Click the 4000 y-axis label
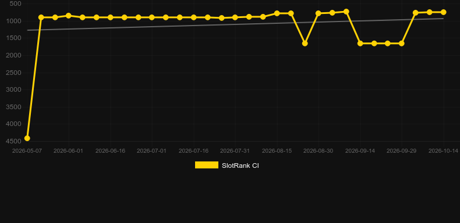 click(x=14, y=124)
